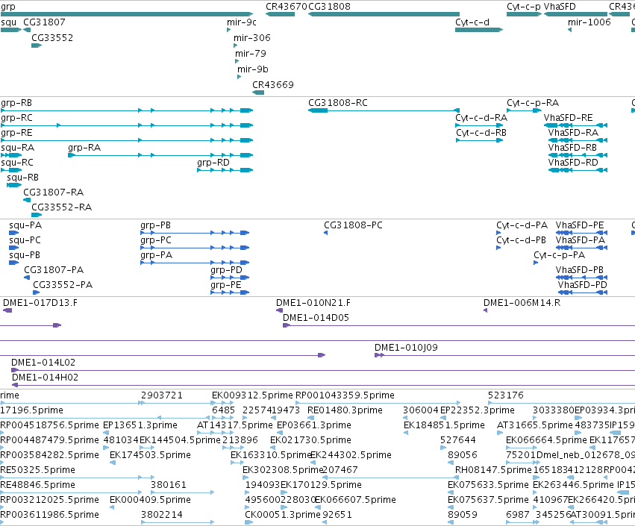Select the grp gene feature bar
The width and height of the screenshot is (635, 526).
coord(127,14)
